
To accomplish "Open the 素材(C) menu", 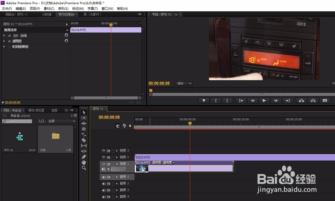I will (x=49, y=9).
